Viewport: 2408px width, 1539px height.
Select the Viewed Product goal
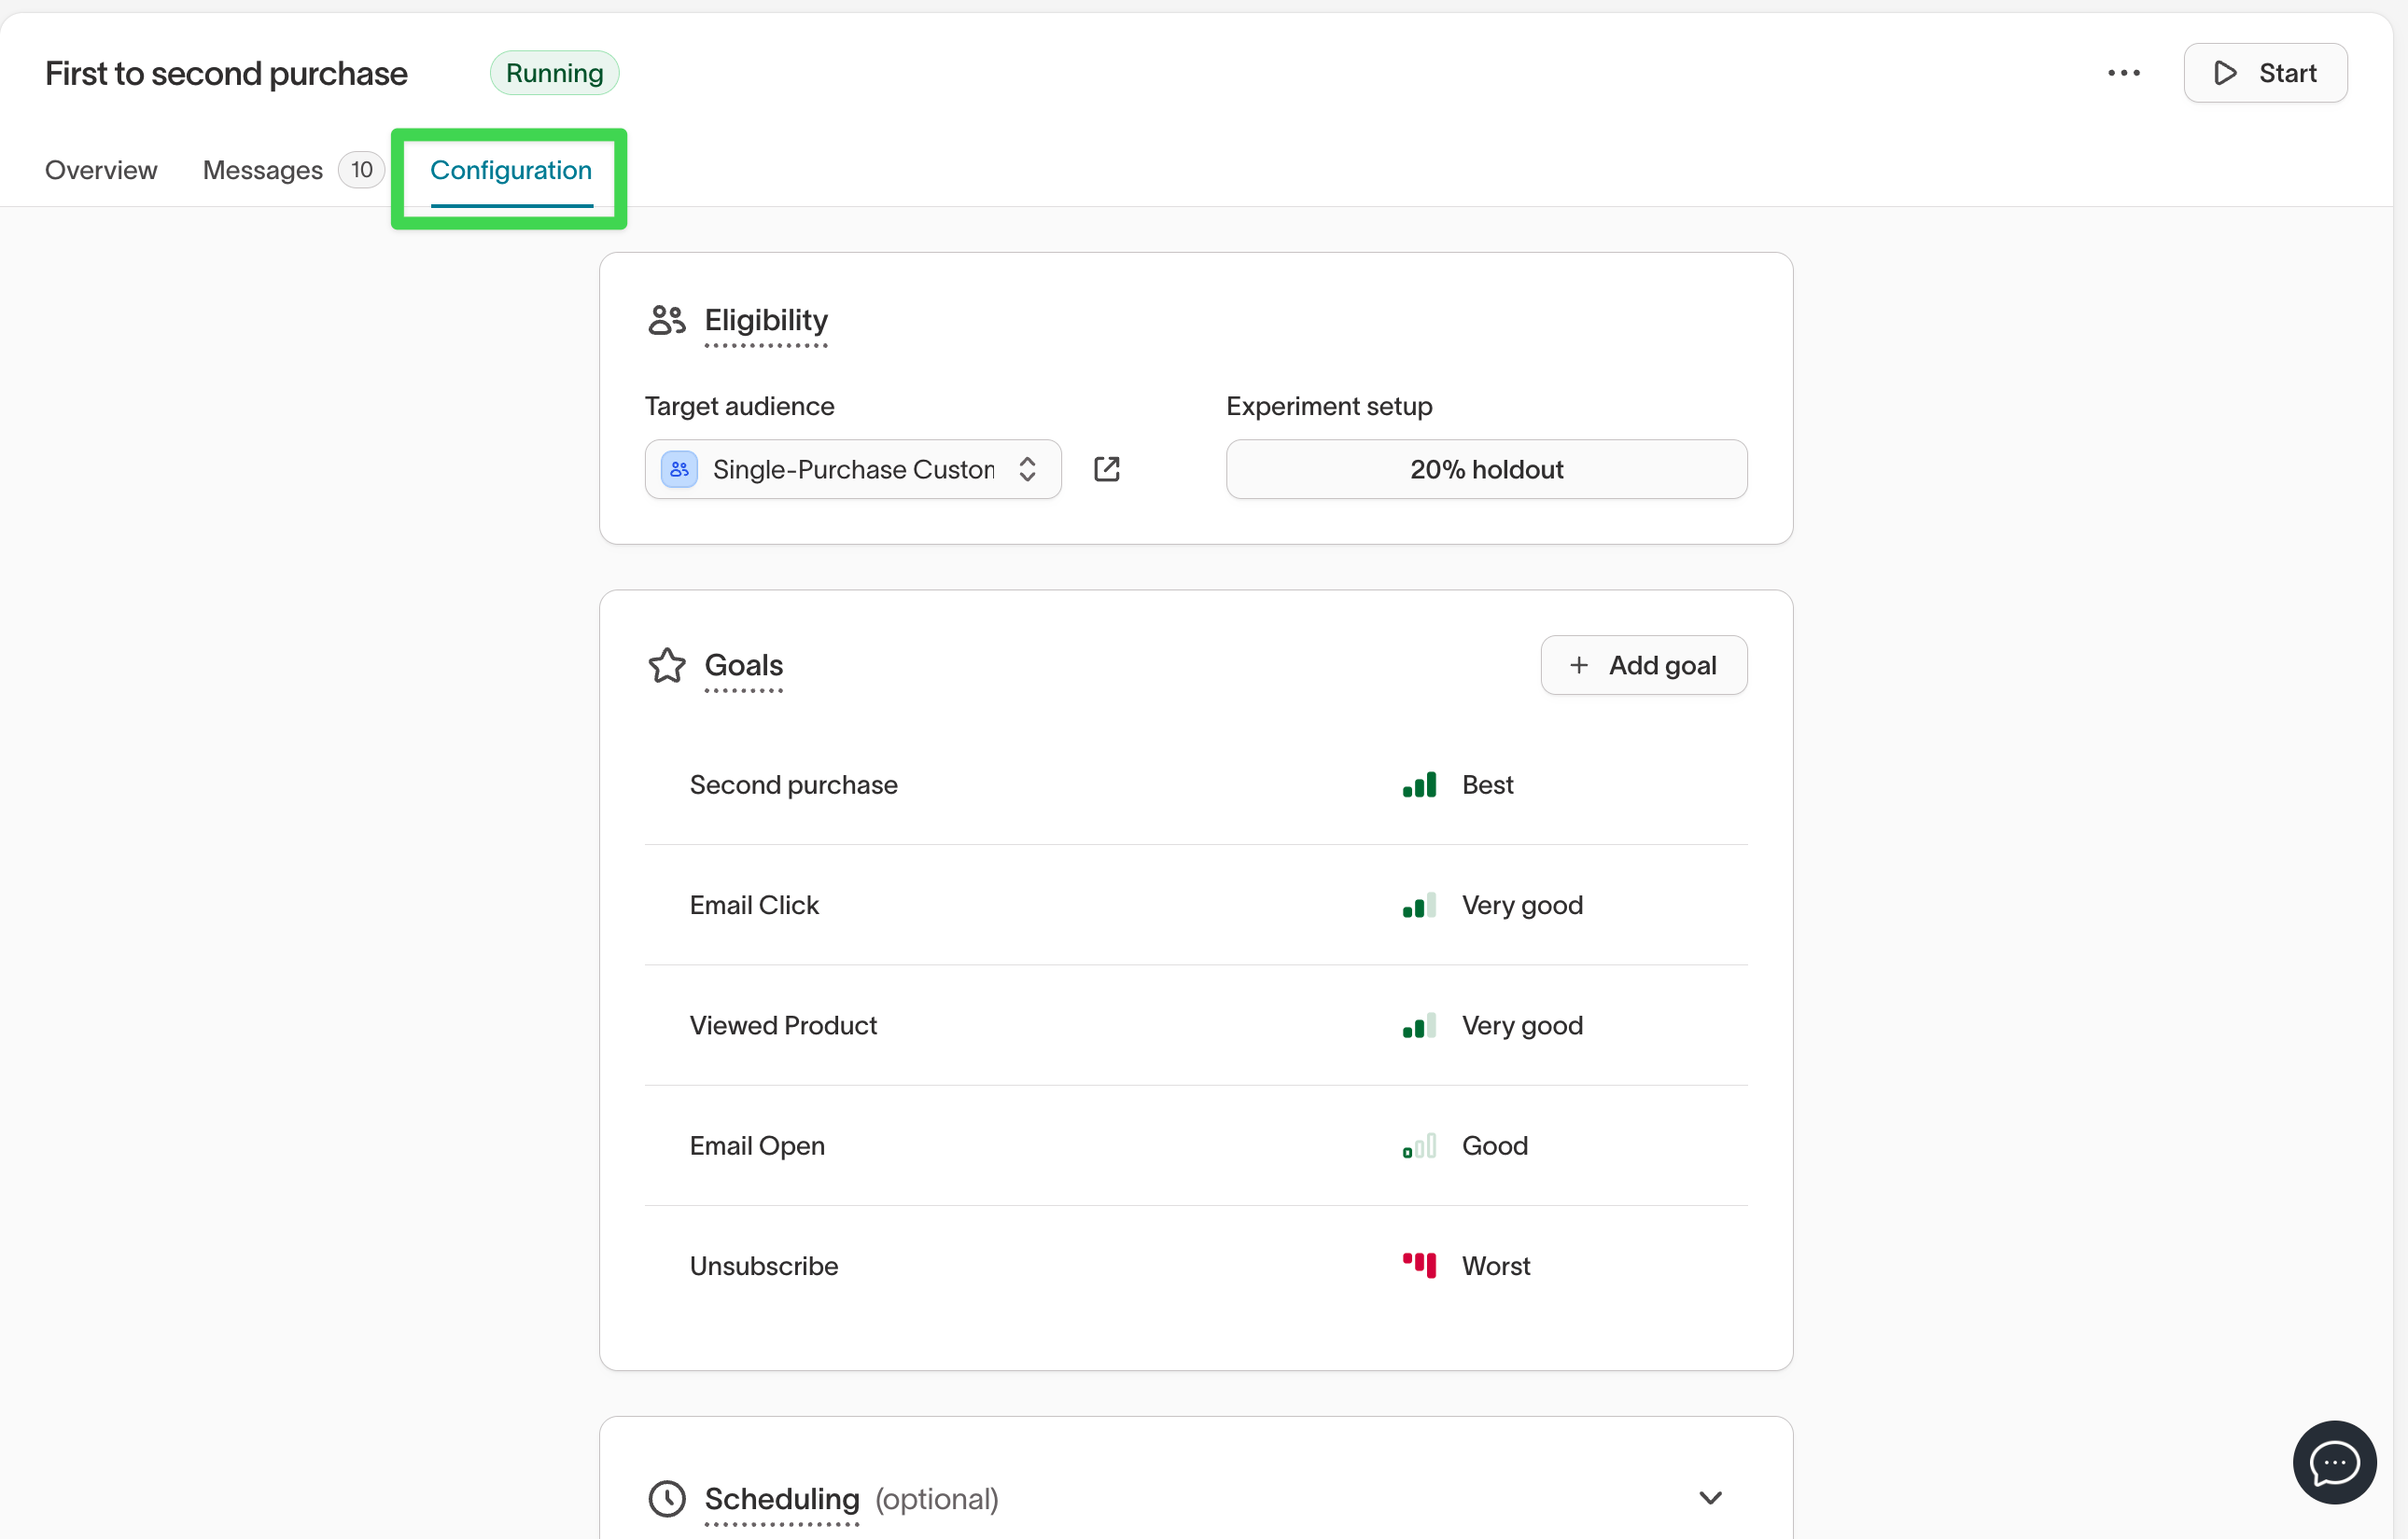pyautogui.click(x=1196, y=1026)
